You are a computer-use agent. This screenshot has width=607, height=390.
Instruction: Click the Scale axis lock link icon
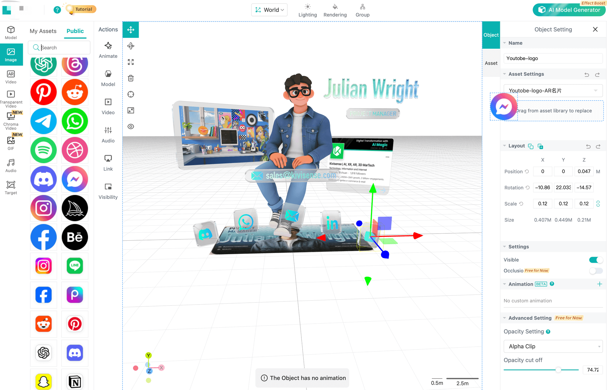(x=598, y=204)
